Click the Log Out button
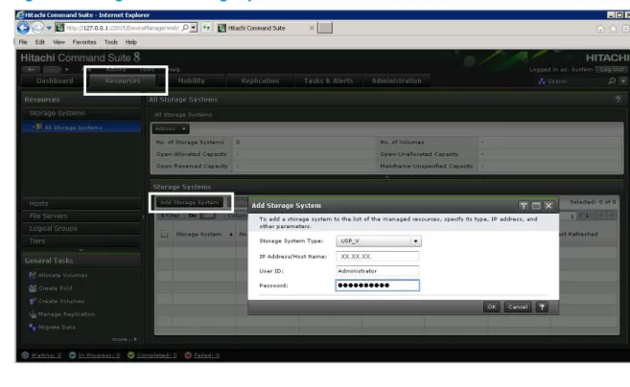 (612, 70)
